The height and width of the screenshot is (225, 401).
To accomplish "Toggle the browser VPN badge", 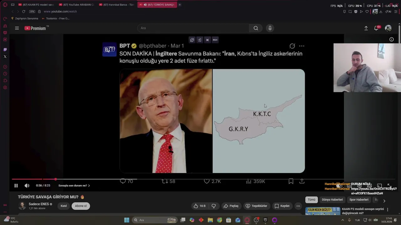I will click(32, 12).
